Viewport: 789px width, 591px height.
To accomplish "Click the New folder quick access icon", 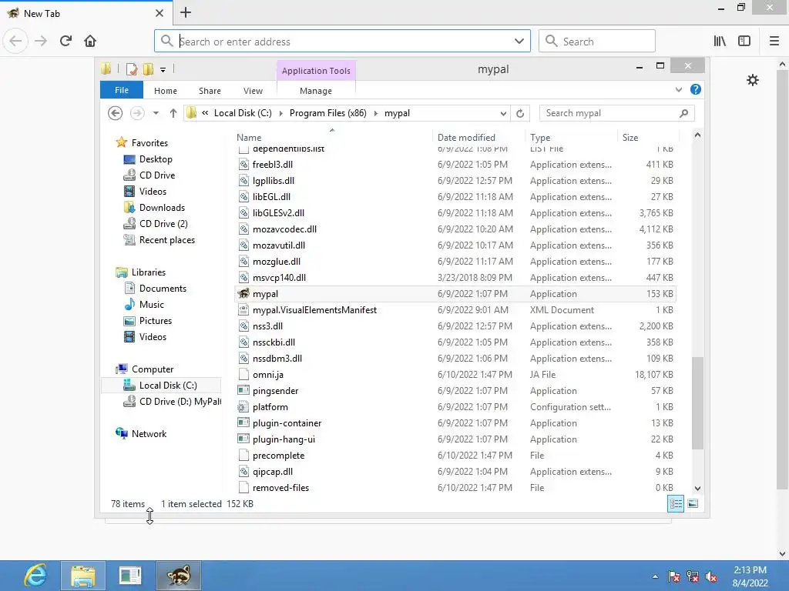I will pyautogui.click(x=148, y=68).
